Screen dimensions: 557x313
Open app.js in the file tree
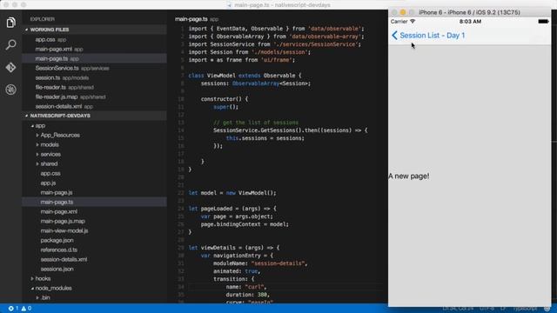[95, 183]
